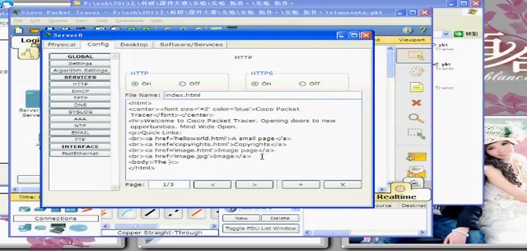The width and height of the screenshot is (527, 251).
Task: Click the green go arrow in Explorer window
Action: pyautogui.click(x=458, y=34)
